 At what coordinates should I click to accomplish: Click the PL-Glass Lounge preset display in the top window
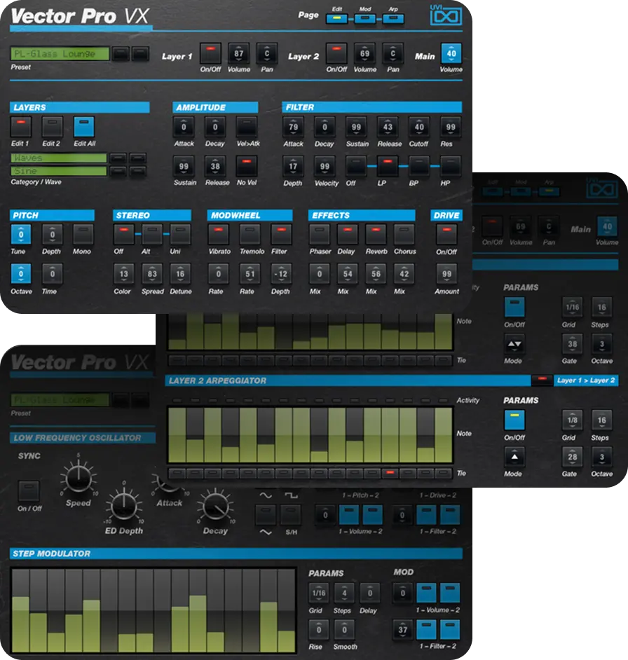[x=60, y=54]
